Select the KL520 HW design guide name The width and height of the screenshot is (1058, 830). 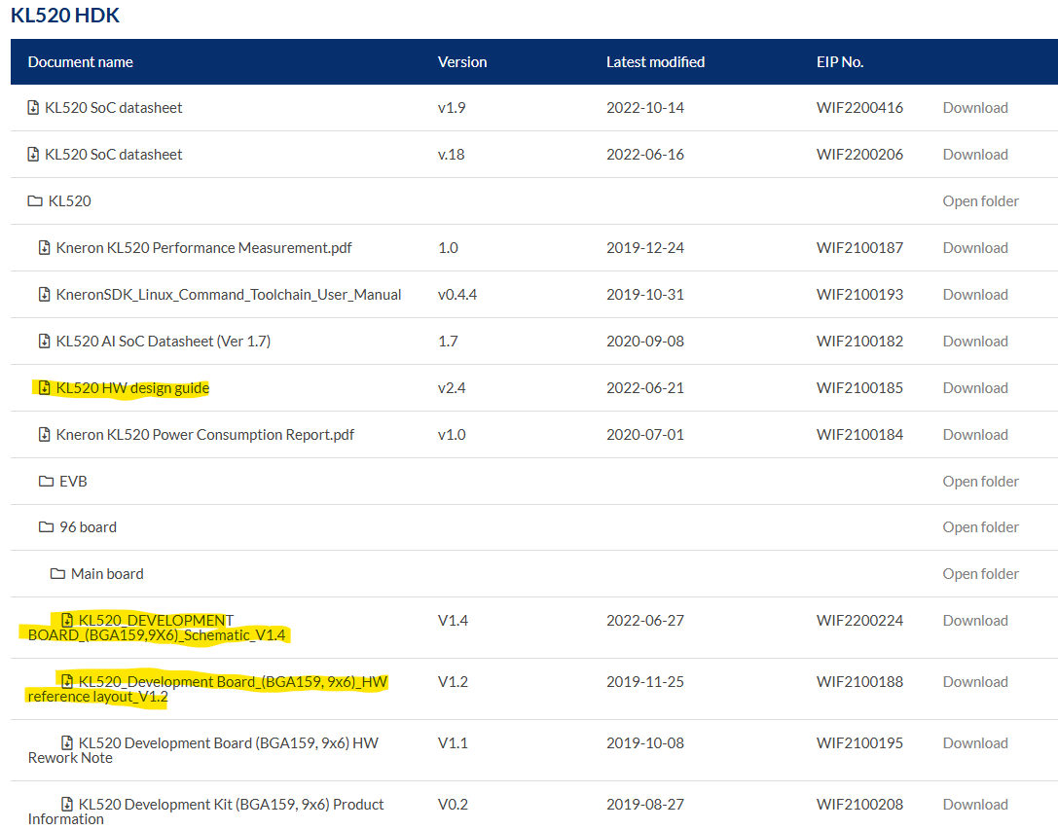pyautogui.click(x=132, y=387)
